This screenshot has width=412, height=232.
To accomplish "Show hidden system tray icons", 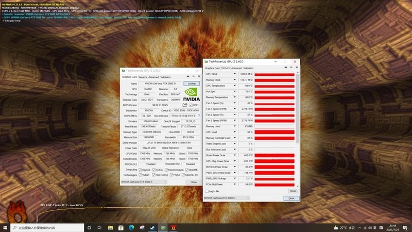I will click(359, 228).
